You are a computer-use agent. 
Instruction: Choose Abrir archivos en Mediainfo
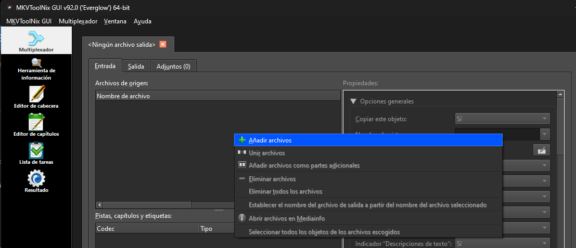point(368,218)
